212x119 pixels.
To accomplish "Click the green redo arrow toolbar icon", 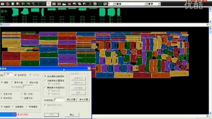I will click(28, 4).
